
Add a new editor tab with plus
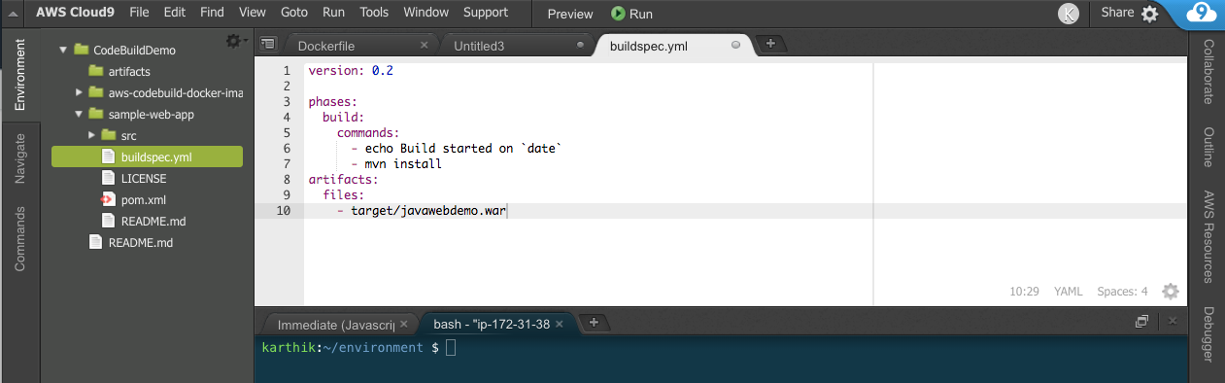coord(770,43)
